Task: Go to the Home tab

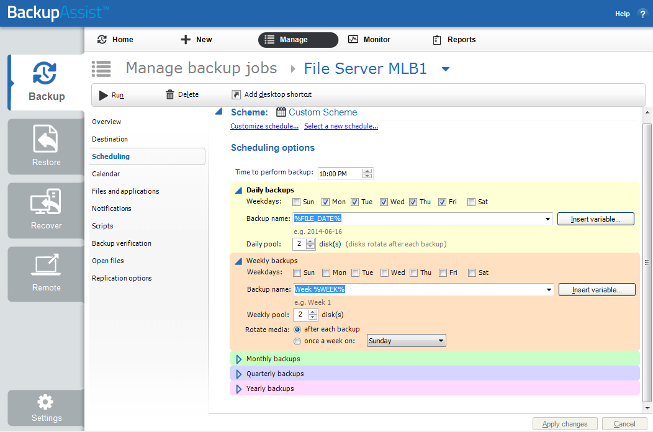Action: point(115,40)
